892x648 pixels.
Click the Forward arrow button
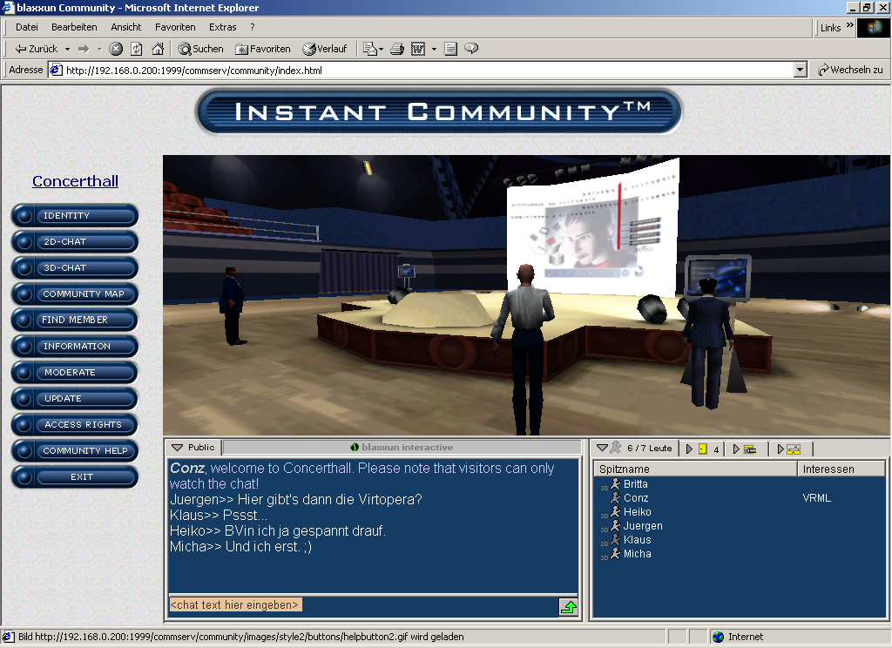[84, 49]
